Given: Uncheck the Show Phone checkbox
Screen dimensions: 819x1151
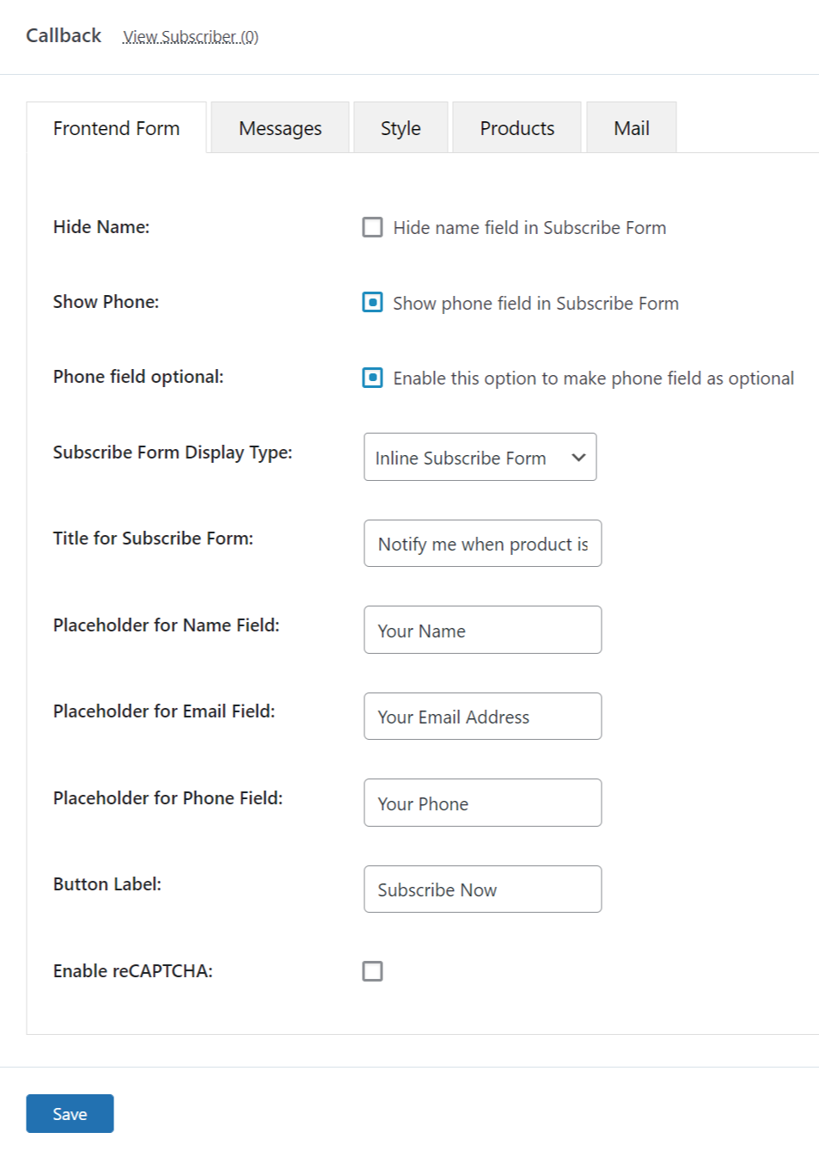Looking at the screenshot, I should pyautogui.click(x=372, y=303).
